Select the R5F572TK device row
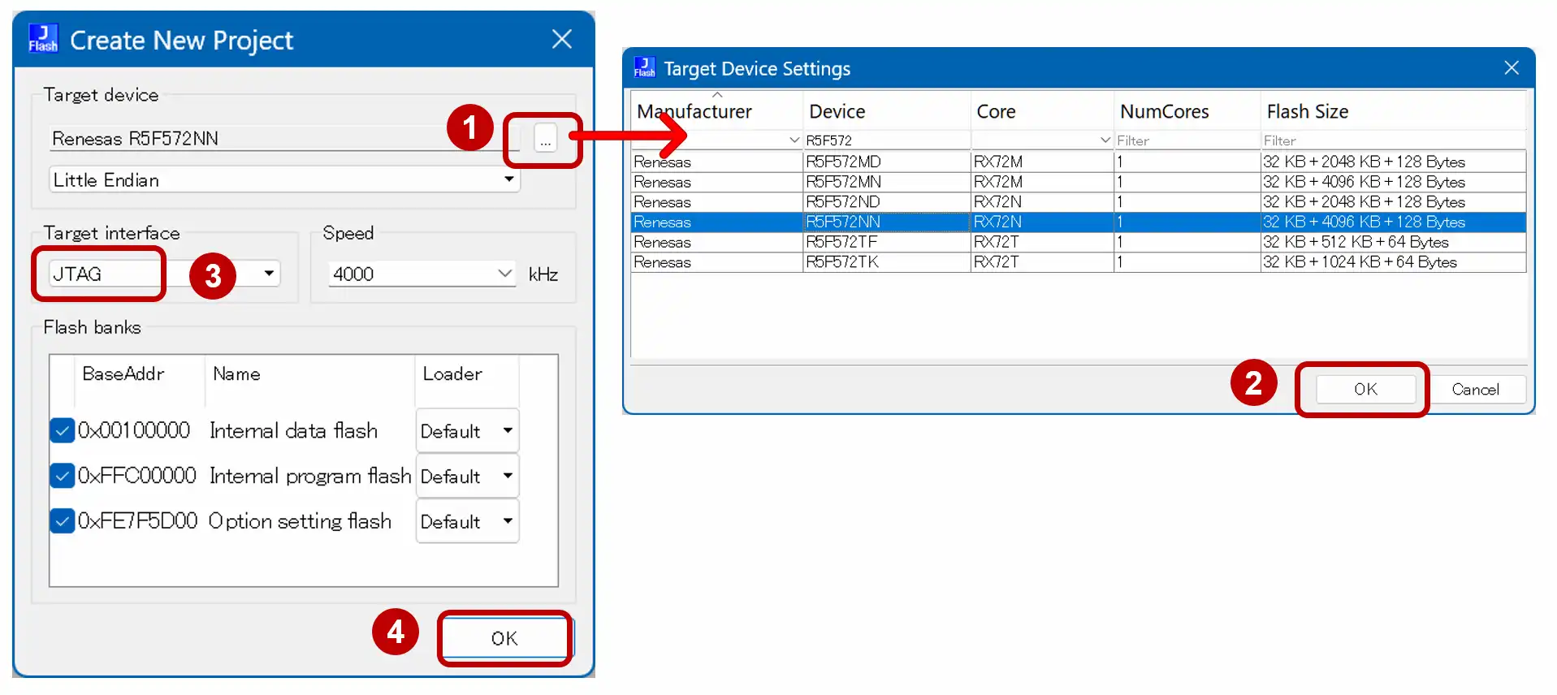Image resolution: width=1557 pixels, height=695 pixels. click(x=1079, y=262)
